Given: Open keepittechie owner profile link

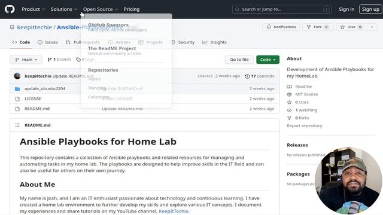Looking at the screenshot, I should pyautogui.click(x=35, y=27).
